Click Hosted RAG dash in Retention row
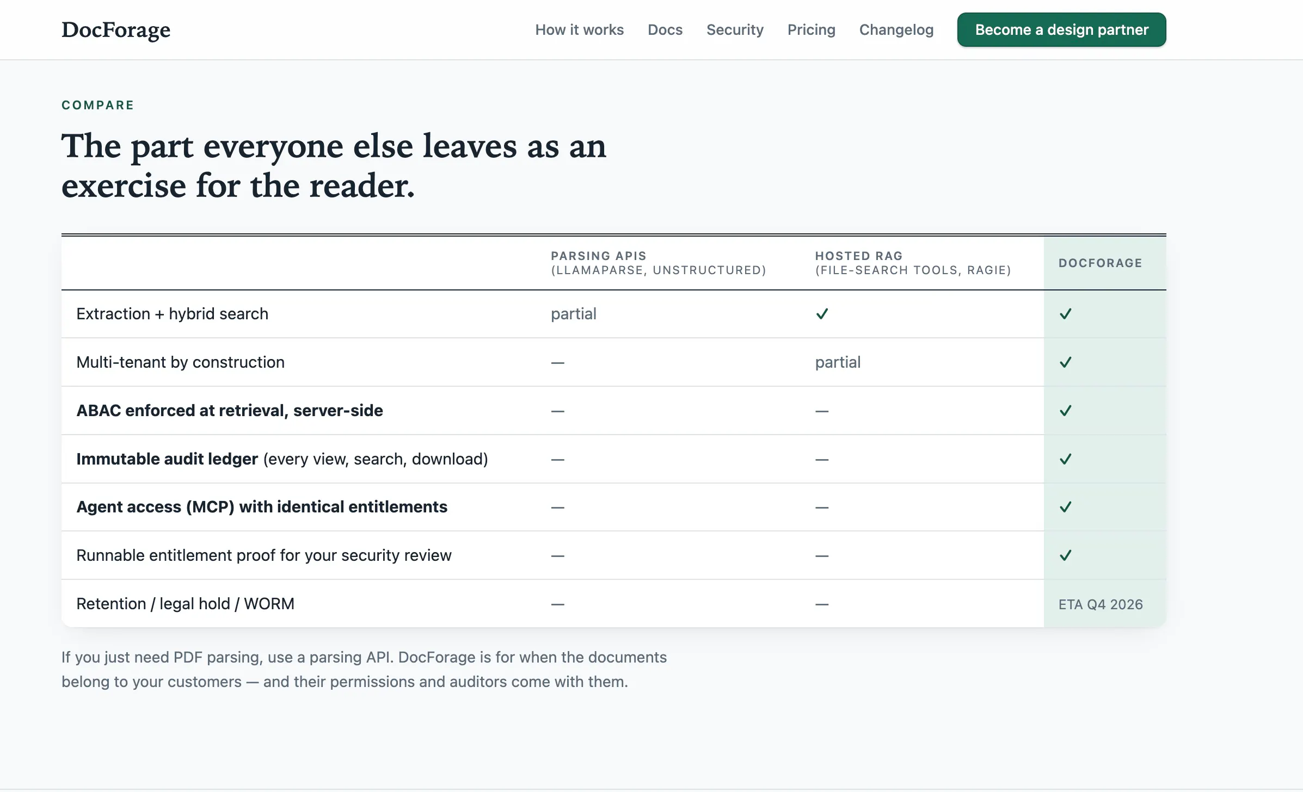The image size is (1303, 792). click(x=822, y=604)
